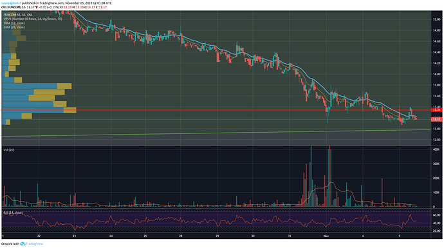Click the TradingView link text in footer
This screenshot has width=444, height=248.
click(x=35, y=243)
